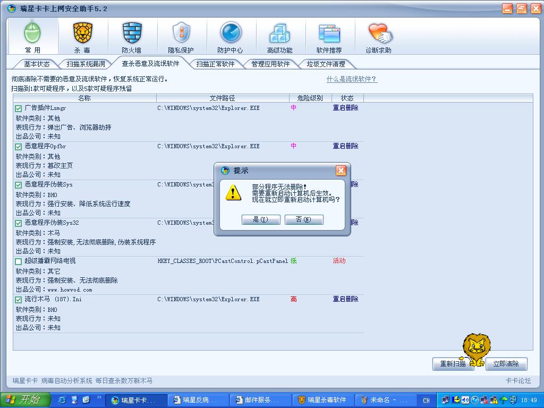
Task: Click the green 低 danger level
Action: coord(293,261)
